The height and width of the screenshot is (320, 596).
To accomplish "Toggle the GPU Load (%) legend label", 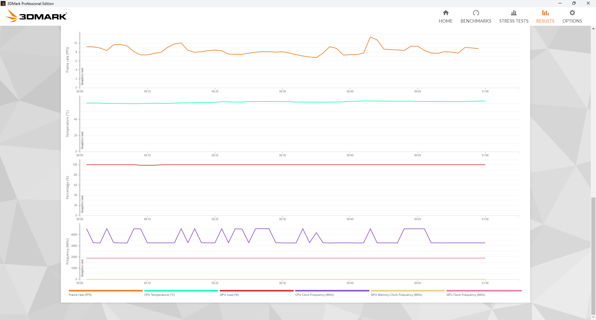I will pos(229,295).
